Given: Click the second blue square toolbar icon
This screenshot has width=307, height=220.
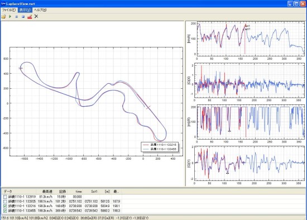Looking at the screenshot, I should (x=23, y=17).
